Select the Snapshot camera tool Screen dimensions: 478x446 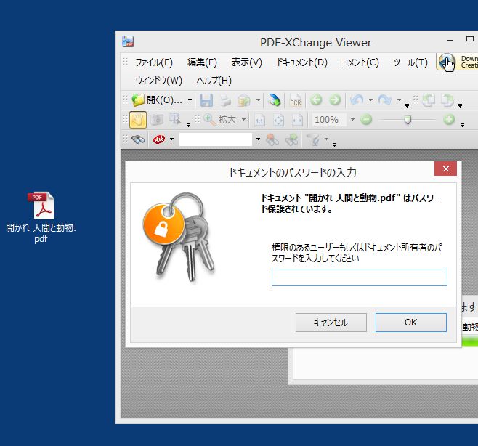click(x=157, y=120)
